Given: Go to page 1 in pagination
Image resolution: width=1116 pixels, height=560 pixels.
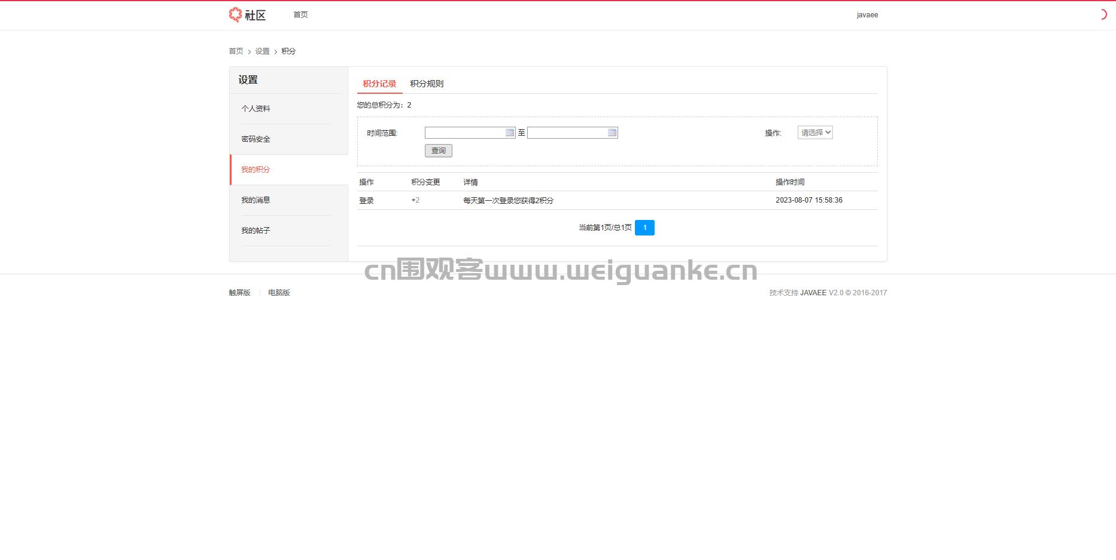Looking at the screenshot, I should pyautogui.click(x=645, y=228).
